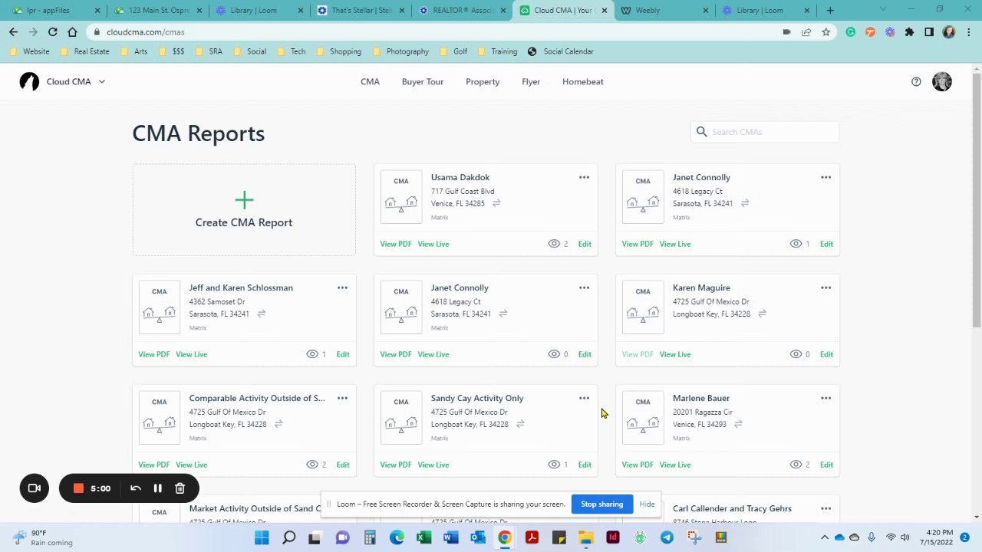The height and width of the screenshot is (552, 982).
Task: Open Chrome's tab search chevron
Action: [x=882, y=9]
